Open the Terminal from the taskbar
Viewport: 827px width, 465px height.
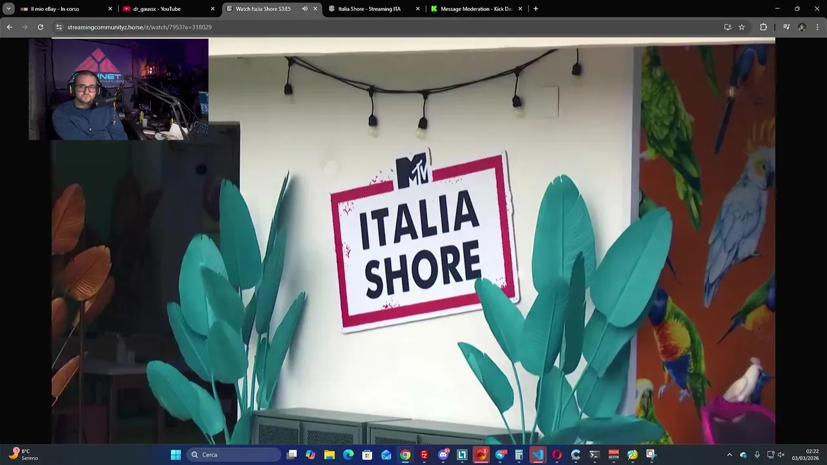[594, 455]
